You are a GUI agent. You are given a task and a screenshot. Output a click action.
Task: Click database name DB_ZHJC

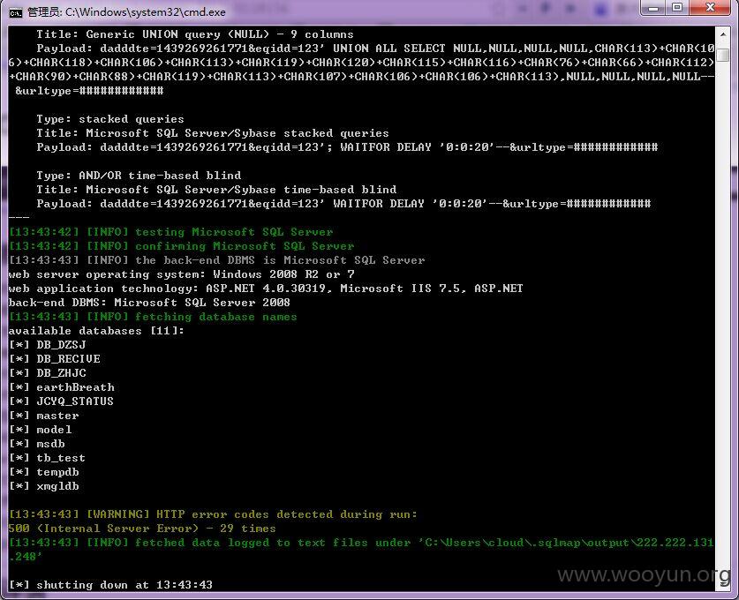point(61,373)
